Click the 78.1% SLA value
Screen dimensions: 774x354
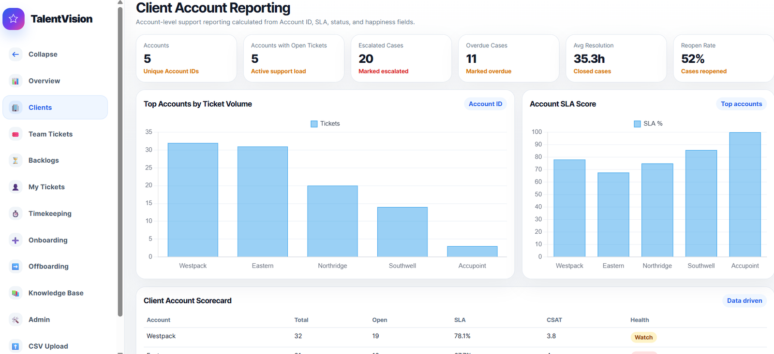[462, 336]
